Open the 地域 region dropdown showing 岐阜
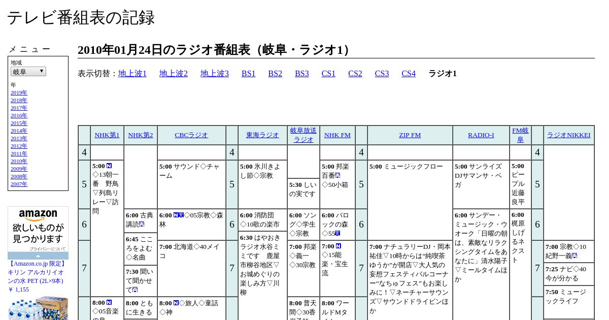609x320 pixels. point(28,72)
